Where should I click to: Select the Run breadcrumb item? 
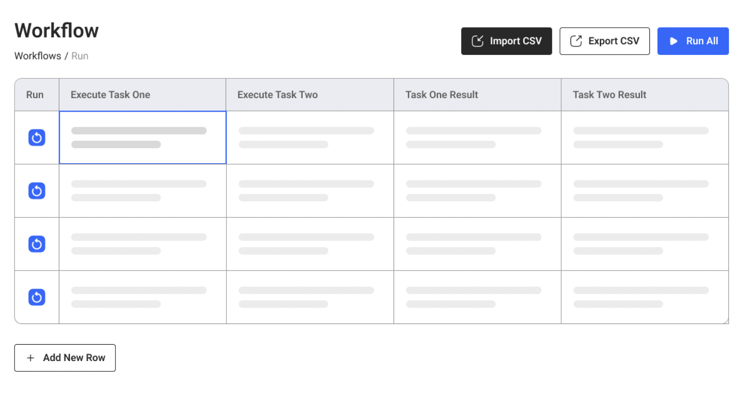pyautogui.click(x=80, y=56)
